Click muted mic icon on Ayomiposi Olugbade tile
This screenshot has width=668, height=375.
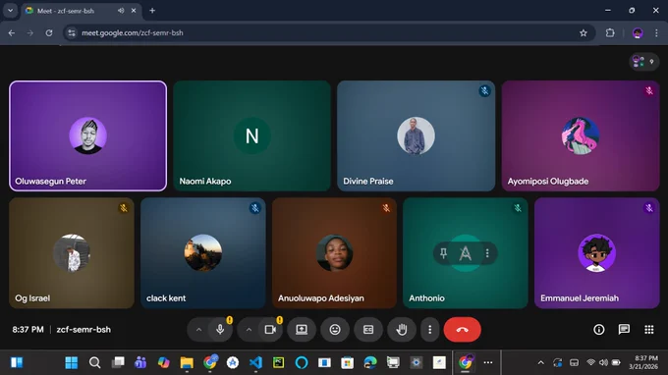(648, 90)
